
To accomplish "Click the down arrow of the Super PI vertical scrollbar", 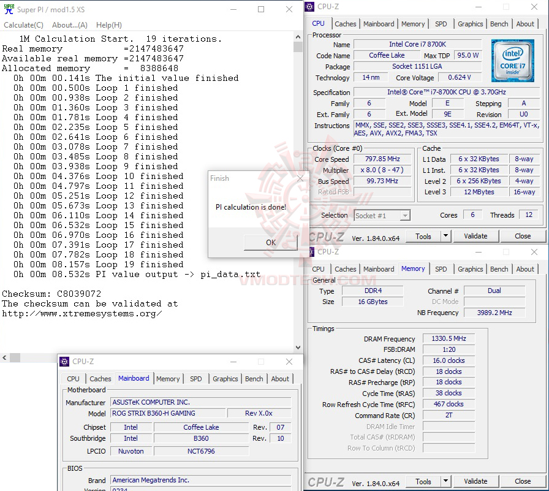I will click(298, 347).
